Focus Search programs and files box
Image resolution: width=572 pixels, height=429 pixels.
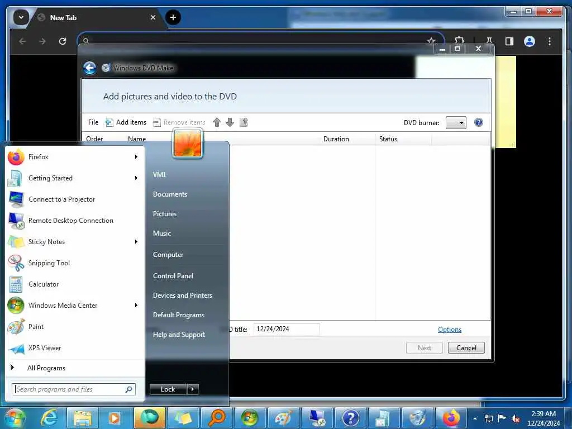click(x=74, y=389)
